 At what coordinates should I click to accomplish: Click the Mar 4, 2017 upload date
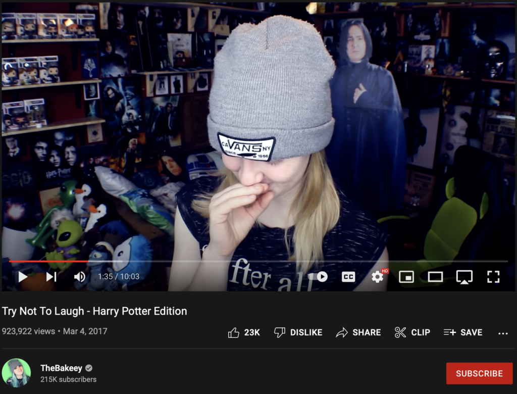coord(85,331)
